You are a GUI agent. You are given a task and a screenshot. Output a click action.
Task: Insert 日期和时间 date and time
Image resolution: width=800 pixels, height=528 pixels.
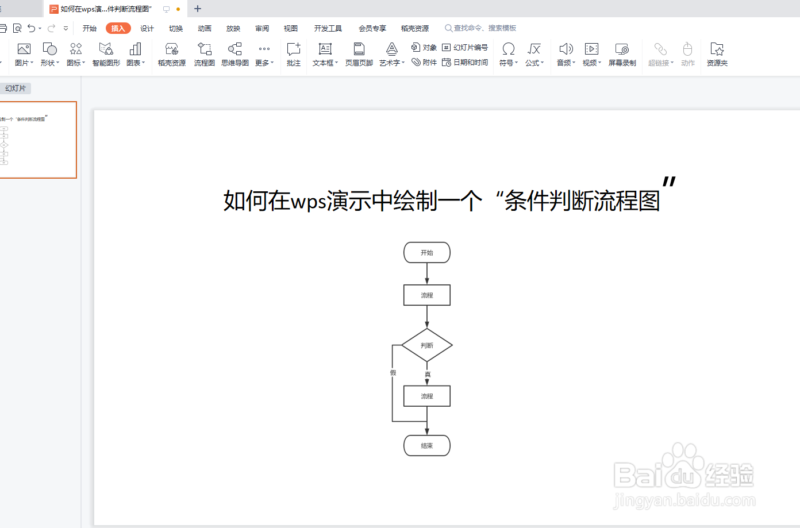pyautogui.click(x=465, y=62)
